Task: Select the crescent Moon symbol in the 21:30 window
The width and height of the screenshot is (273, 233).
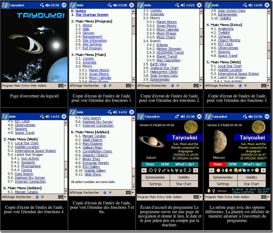Action: coord(189,170)
